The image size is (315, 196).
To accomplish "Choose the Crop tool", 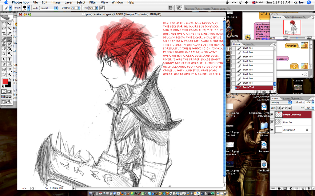I will pyautogui.click(x=4, y=33).
